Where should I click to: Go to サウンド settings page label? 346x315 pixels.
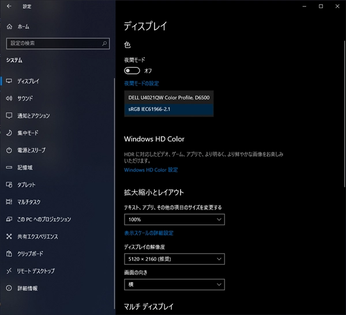click(25, 98)
